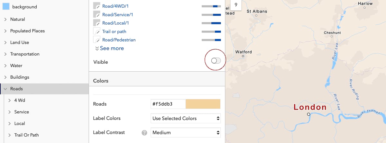
Task: Click the Roads color swatch
Action: coord(203,104)
